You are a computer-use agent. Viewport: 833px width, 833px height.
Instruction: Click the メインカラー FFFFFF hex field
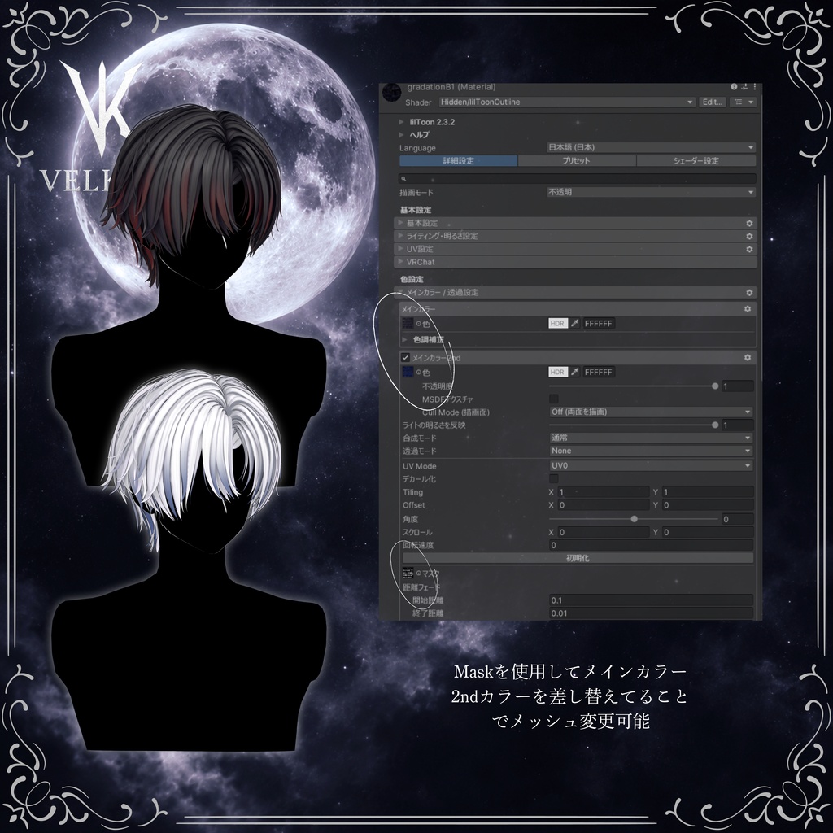[599, 323]
